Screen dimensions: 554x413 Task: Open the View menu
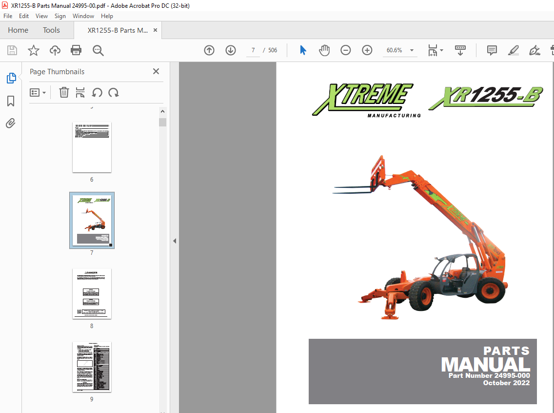pos(41,16)
